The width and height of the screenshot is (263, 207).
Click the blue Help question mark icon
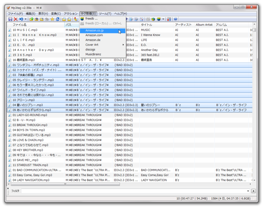tap(176, 19)
